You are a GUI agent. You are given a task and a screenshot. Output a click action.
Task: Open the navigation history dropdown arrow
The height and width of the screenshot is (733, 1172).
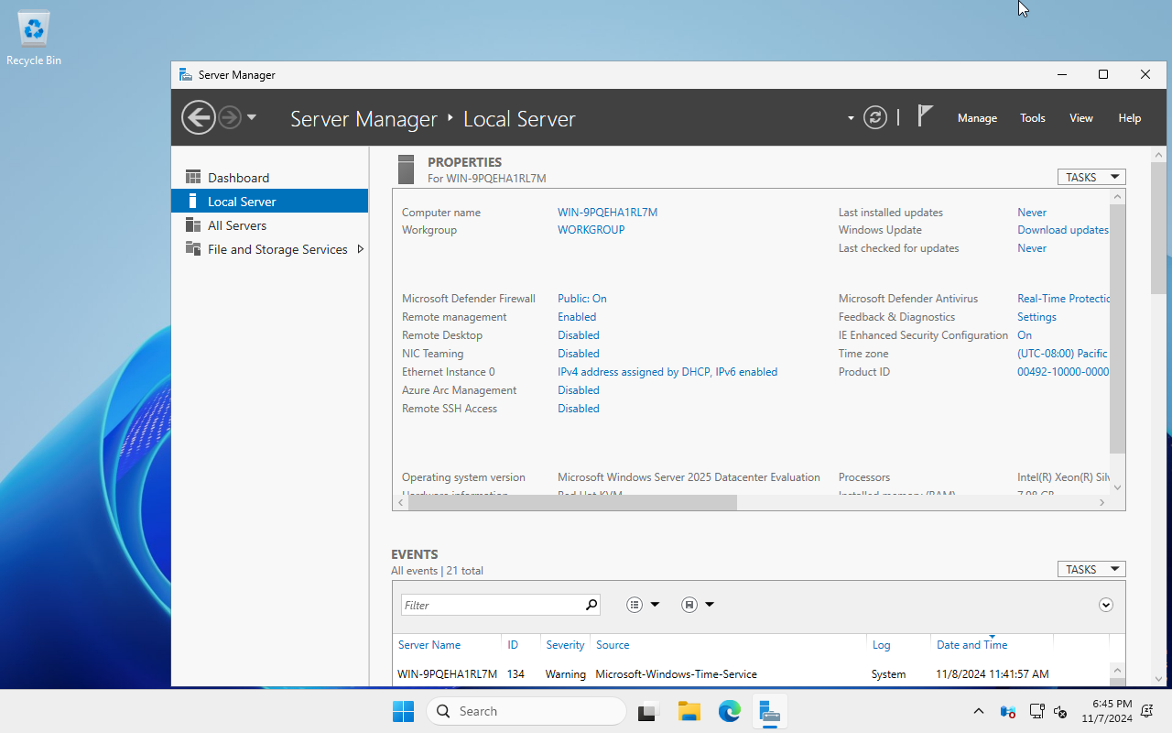pos(252,117)
